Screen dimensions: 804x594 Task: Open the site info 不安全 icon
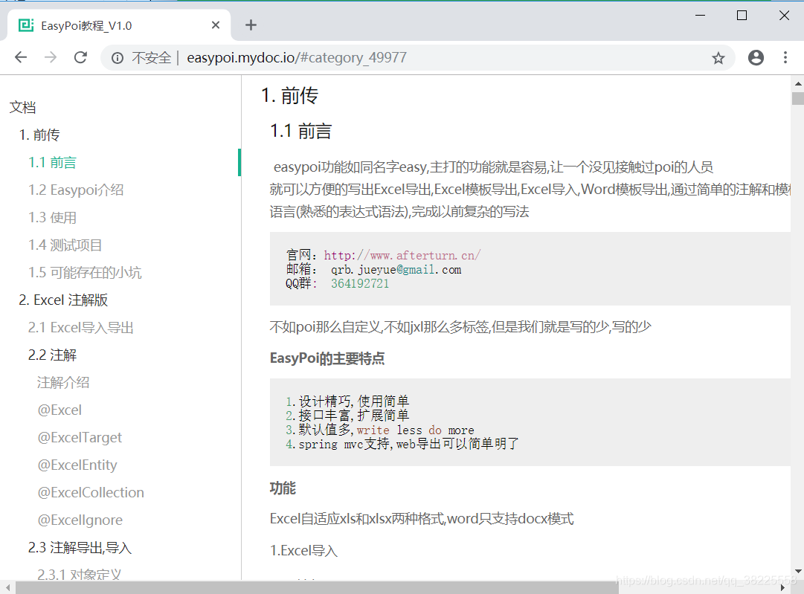click(x=118, y=58)
